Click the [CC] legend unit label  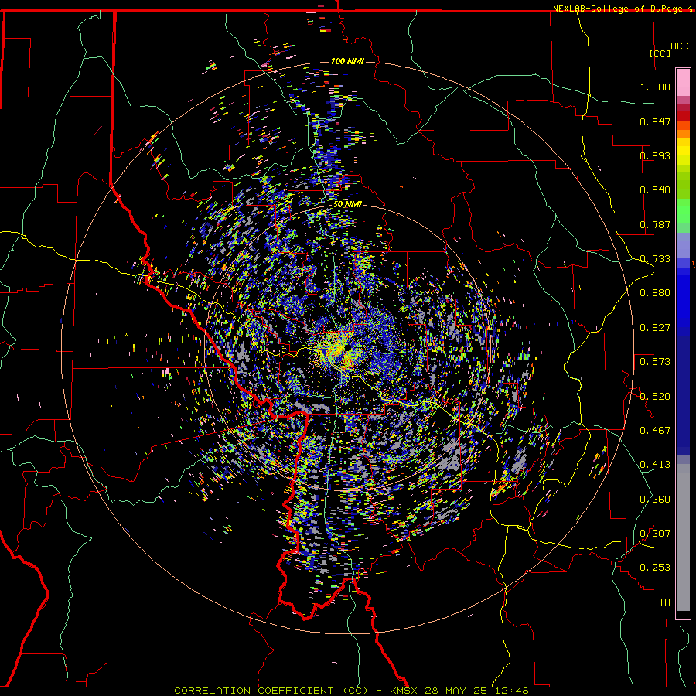(660, 53)
